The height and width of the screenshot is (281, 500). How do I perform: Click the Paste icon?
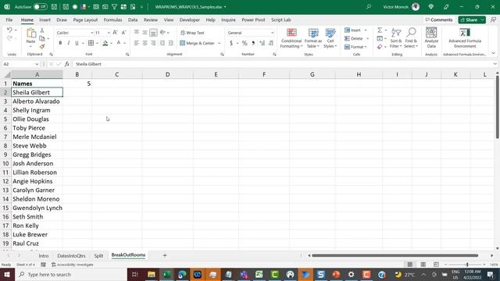(x=31, y=33)
